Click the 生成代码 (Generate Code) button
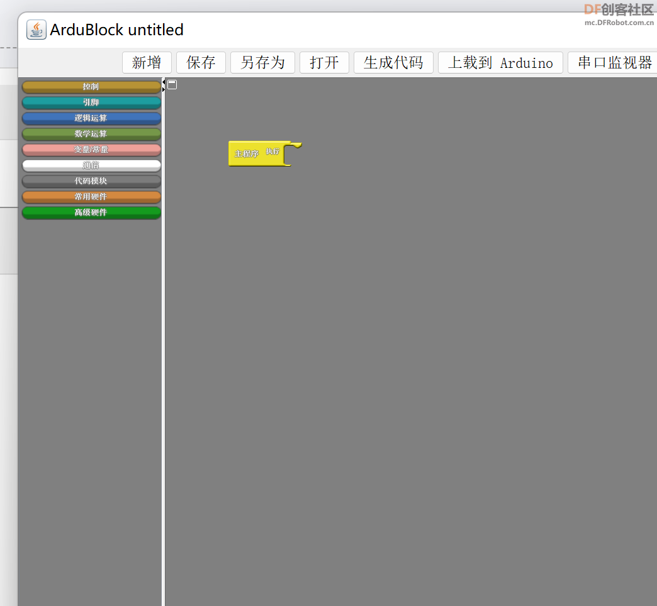 pyautogui.click(x=393, y=63)
